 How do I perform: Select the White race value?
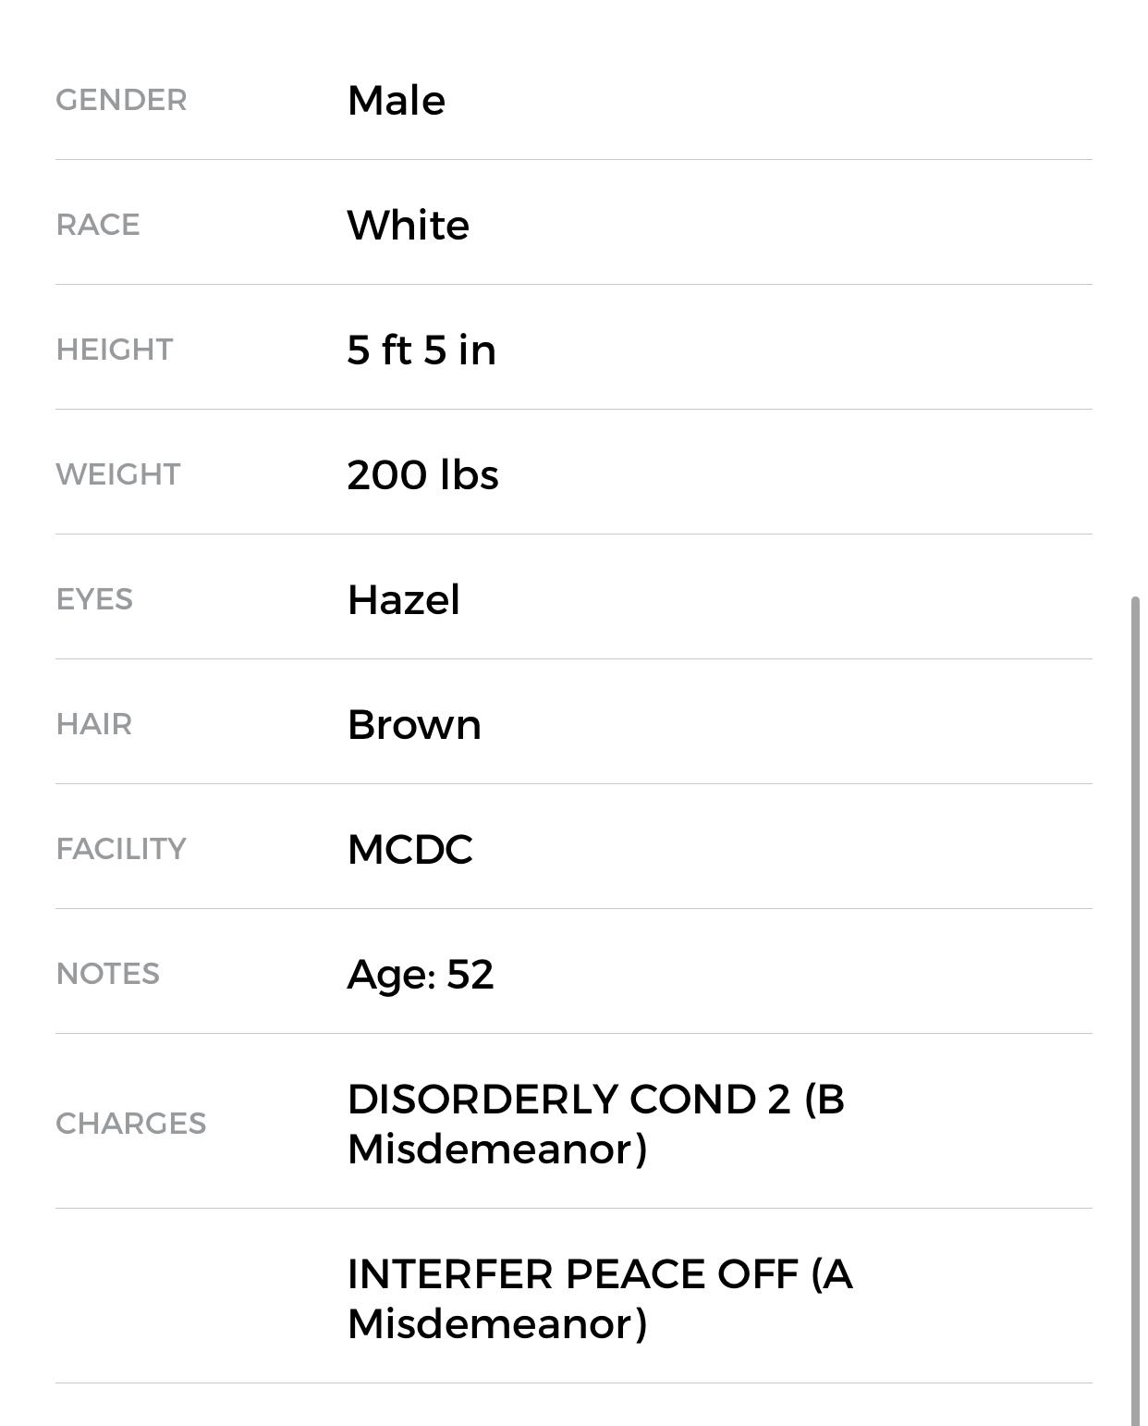pyautogui.click(x=408, y=225)
